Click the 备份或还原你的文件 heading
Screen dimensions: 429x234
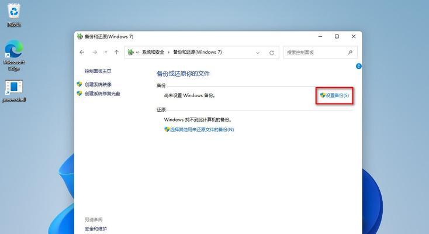[183, 74]
